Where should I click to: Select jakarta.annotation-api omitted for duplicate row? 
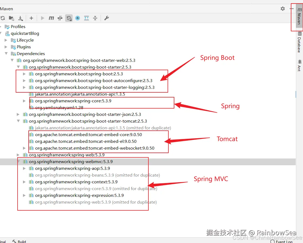[x=103, y=128]
